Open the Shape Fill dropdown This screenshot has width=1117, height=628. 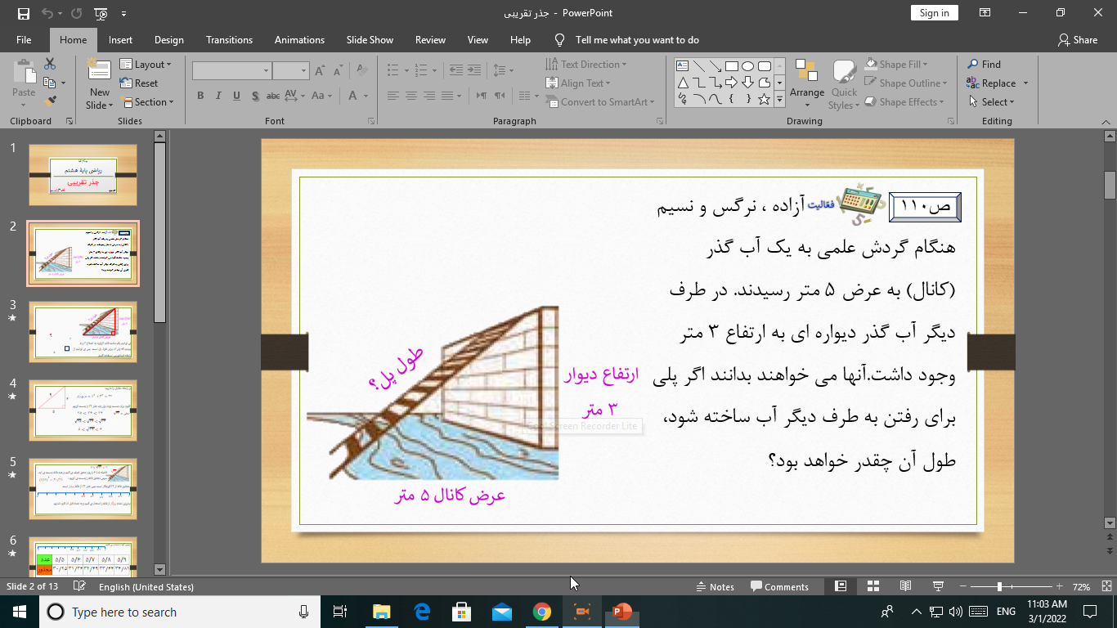(904, 65)
